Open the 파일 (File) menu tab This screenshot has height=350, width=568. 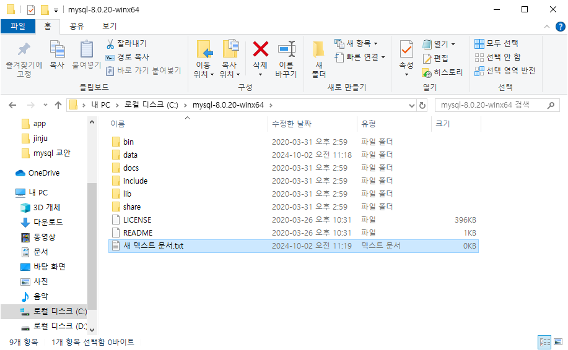18,26
